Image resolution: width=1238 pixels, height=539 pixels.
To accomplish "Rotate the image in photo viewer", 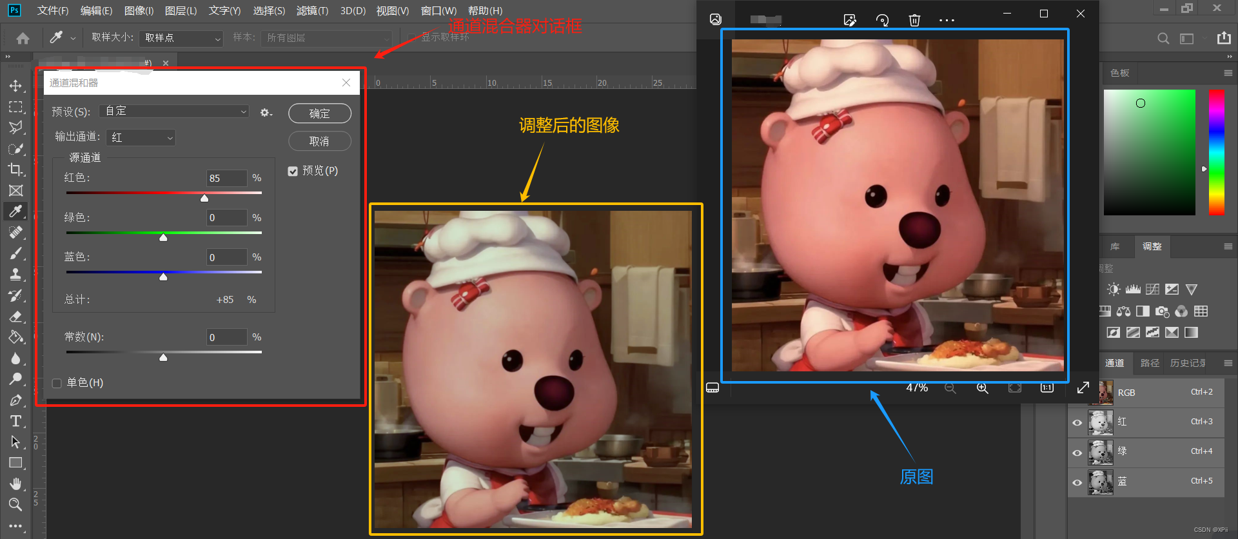I will (x=882, y=20).
